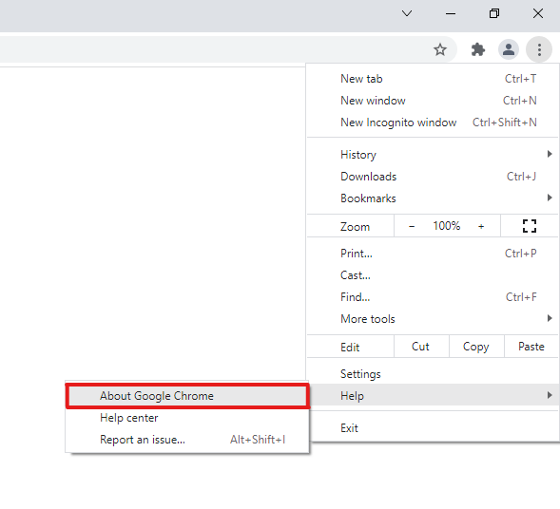Open a New Incognito window
Viewport: 560px width, 509px height.
click(x=433, y=123)
